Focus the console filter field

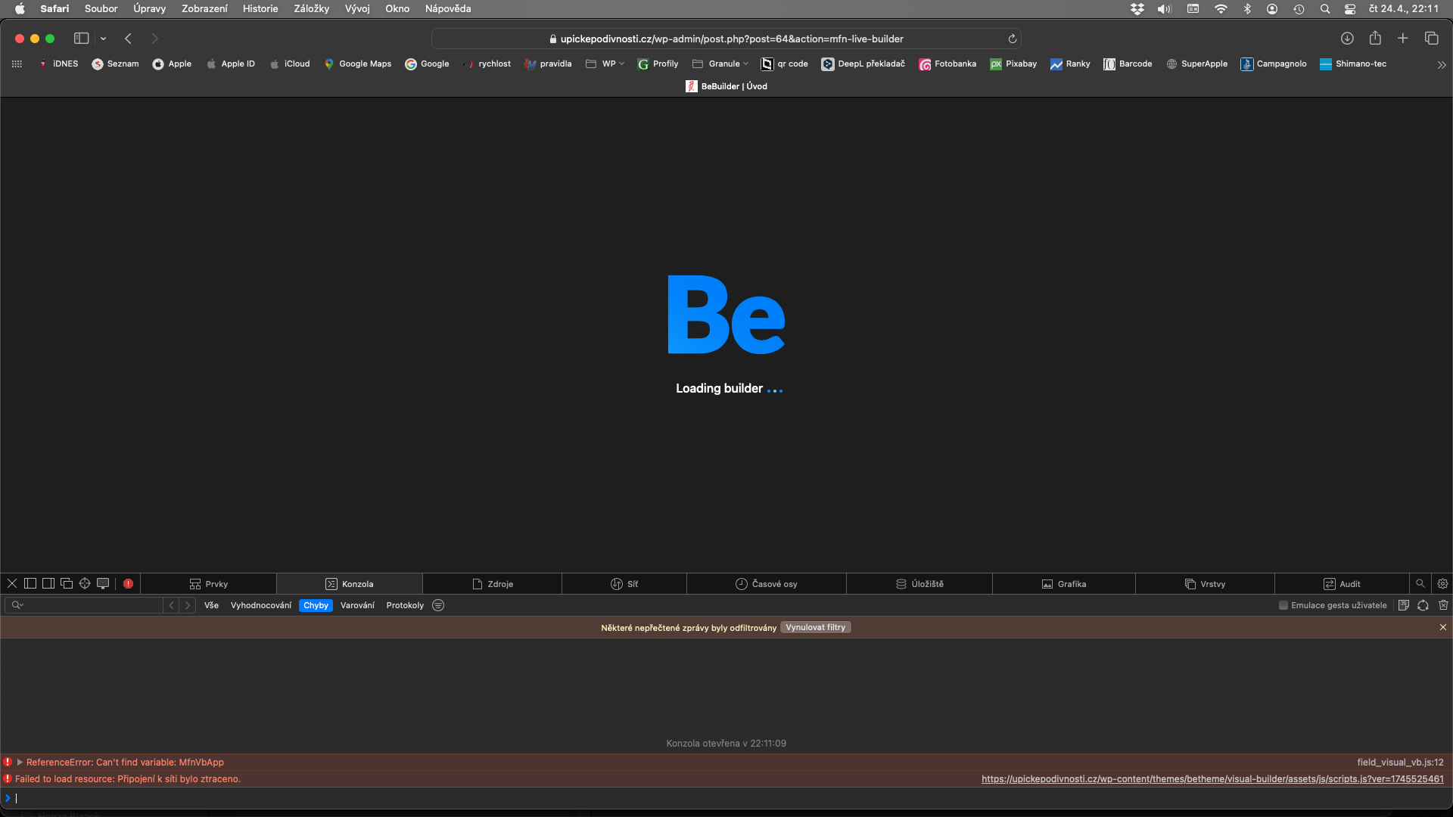point(84,605)
